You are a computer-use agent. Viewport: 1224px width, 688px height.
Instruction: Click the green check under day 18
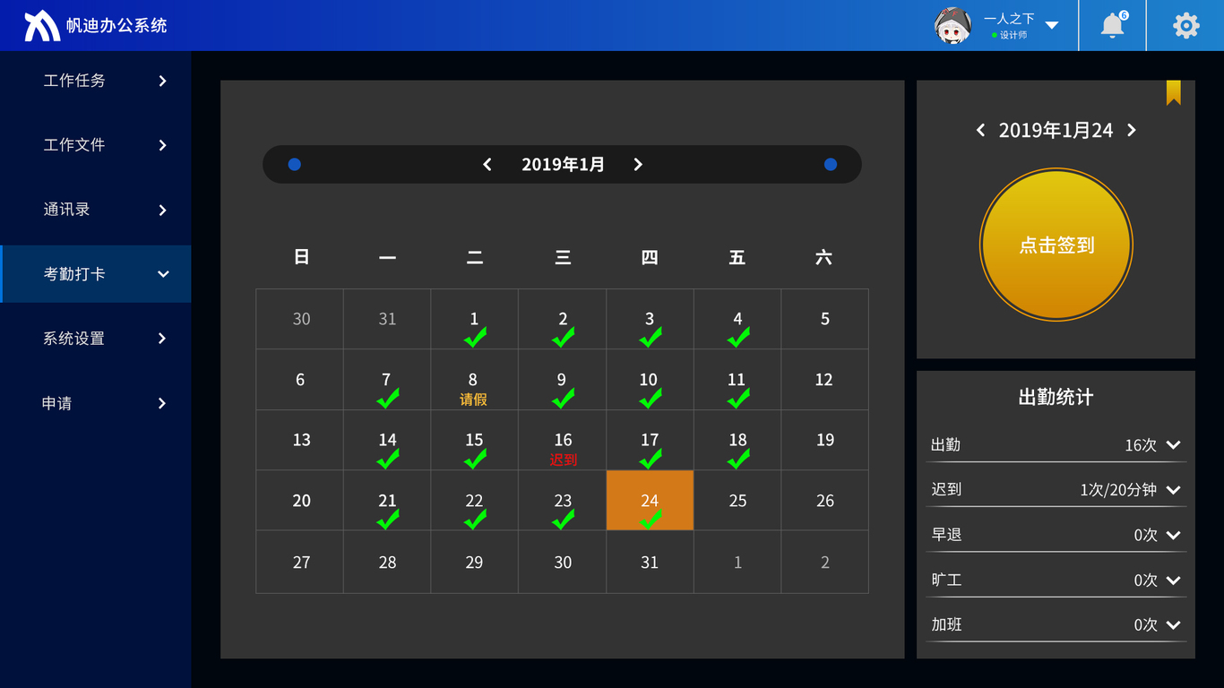(737, 459)
